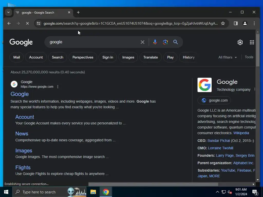The height and width of the screenshot is (197, 263).
Task: Stop loading the page
Action: coord(27,23)
